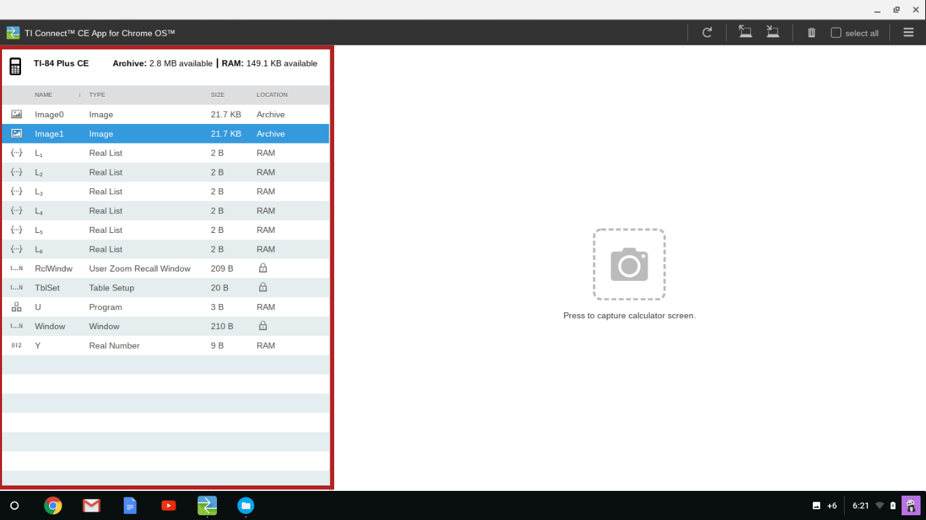Click the TI-84 Plus CE calculator icon
926x520 pixels.
(x=16, y=66)
